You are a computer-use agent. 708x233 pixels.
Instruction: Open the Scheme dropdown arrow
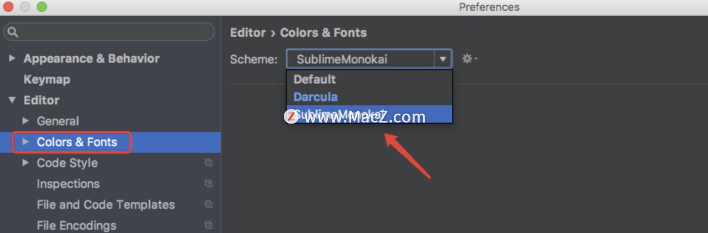coord(443,59)
